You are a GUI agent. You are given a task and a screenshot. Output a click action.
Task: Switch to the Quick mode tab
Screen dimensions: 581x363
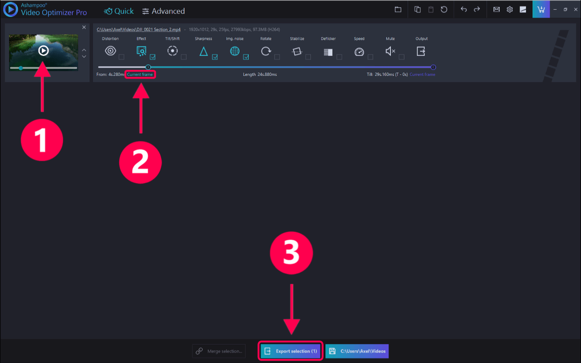[118, 11]
